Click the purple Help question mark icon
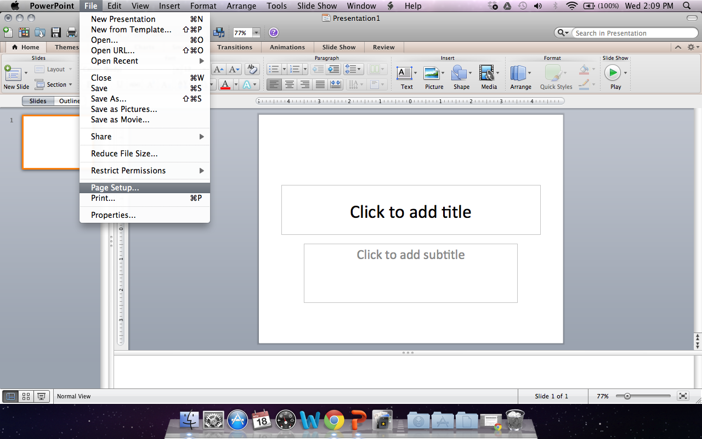This screenshot has width=702, height=439. [x=274, y=33]
